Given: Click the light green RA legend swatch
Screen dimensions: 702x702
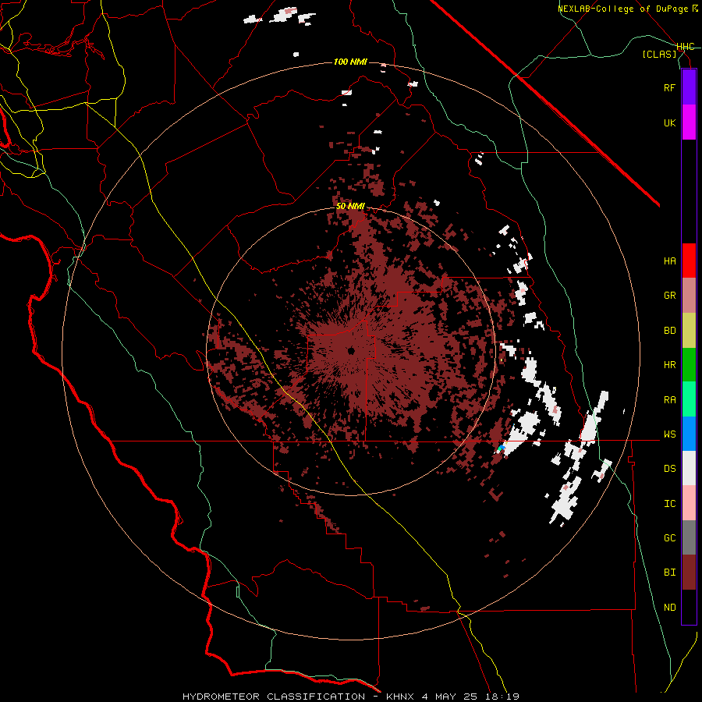Looking at the screenshot, I should (689, 399).
